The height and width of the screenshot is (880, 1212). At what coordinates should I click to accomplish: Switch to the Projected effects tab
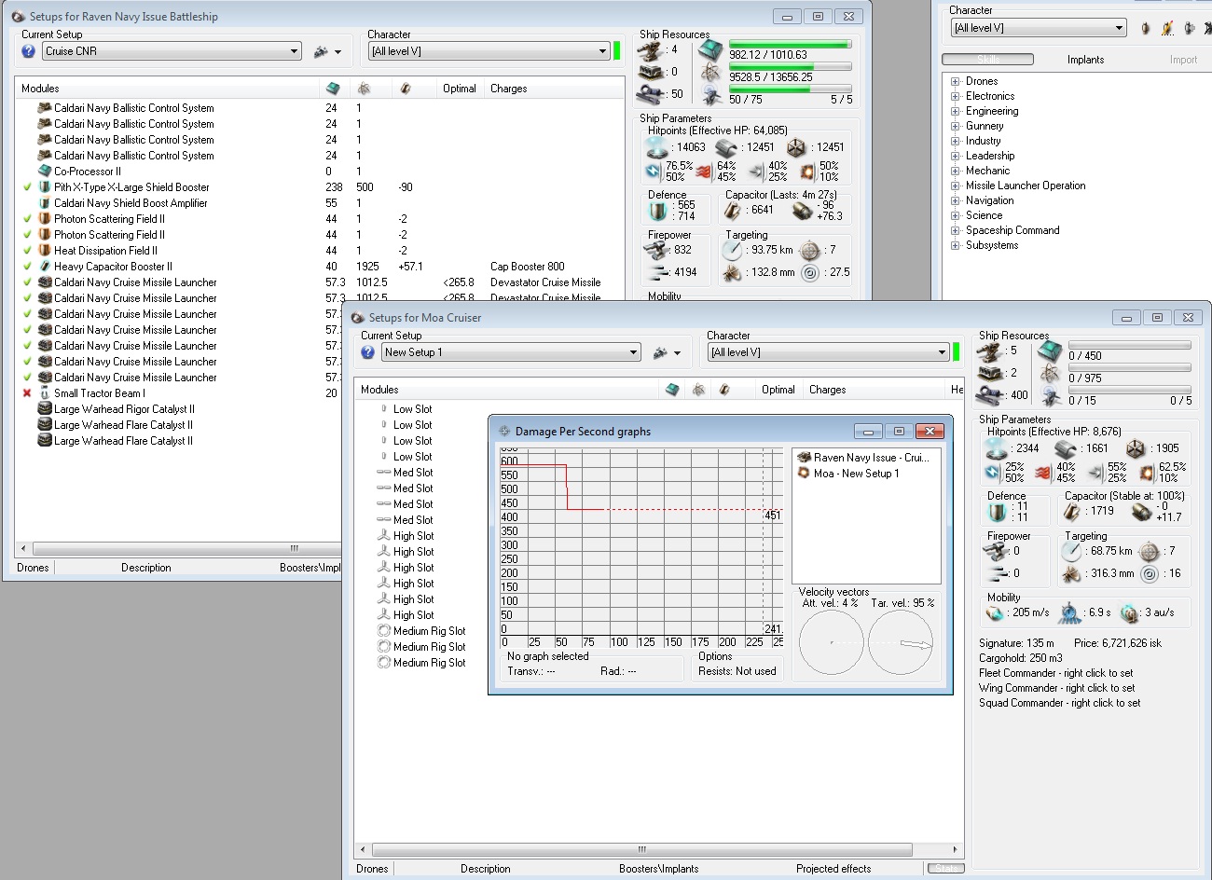coord(833,869)
